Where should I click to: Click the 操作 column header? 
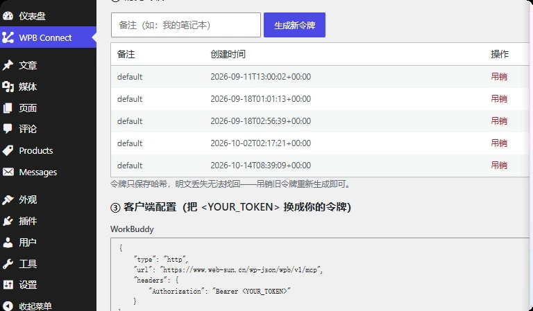coord(500,54)
